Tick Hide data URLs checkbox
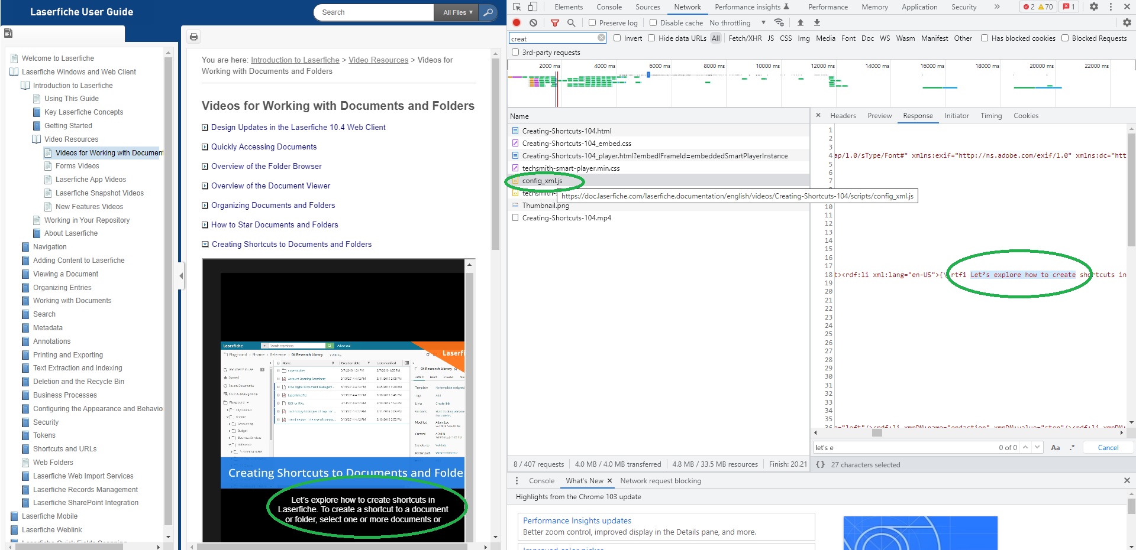The height and width of the screenshot is (550, 1136). coord(651,38)
